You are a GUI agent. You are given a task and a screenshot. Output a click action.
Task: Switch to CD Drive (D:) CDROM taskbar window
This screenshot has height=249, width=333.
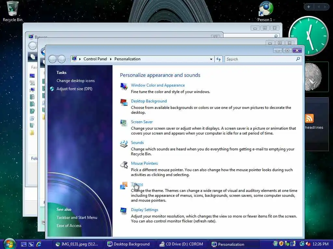click(x=181, y=244)
